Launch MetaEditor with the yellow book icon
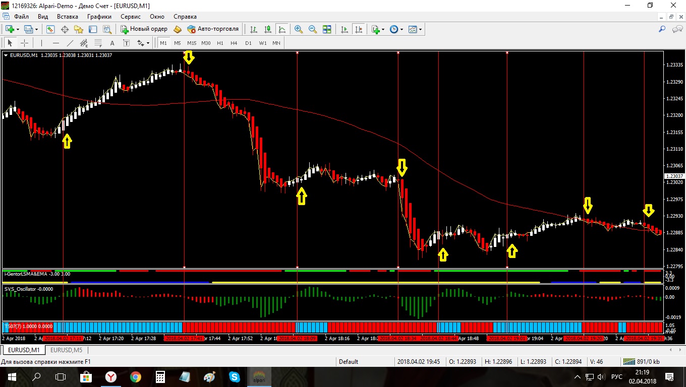 pos(178,29)
